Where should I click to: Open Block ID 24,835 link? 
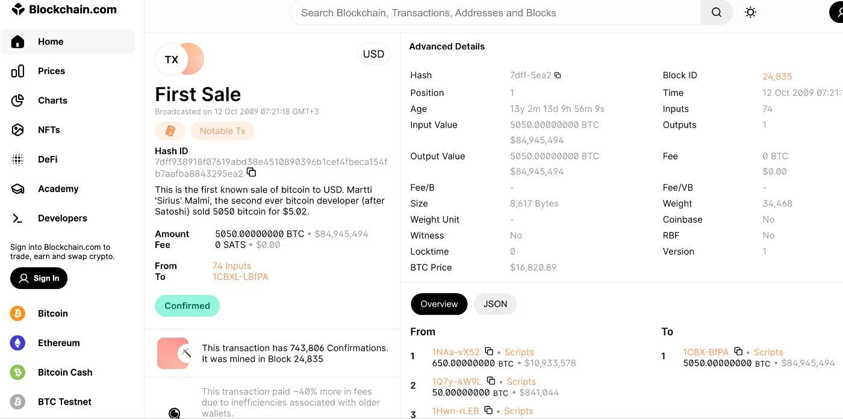click(777, 76)
